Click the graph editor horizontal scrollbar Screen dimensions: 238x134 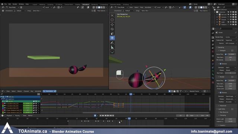pos(146,113)
